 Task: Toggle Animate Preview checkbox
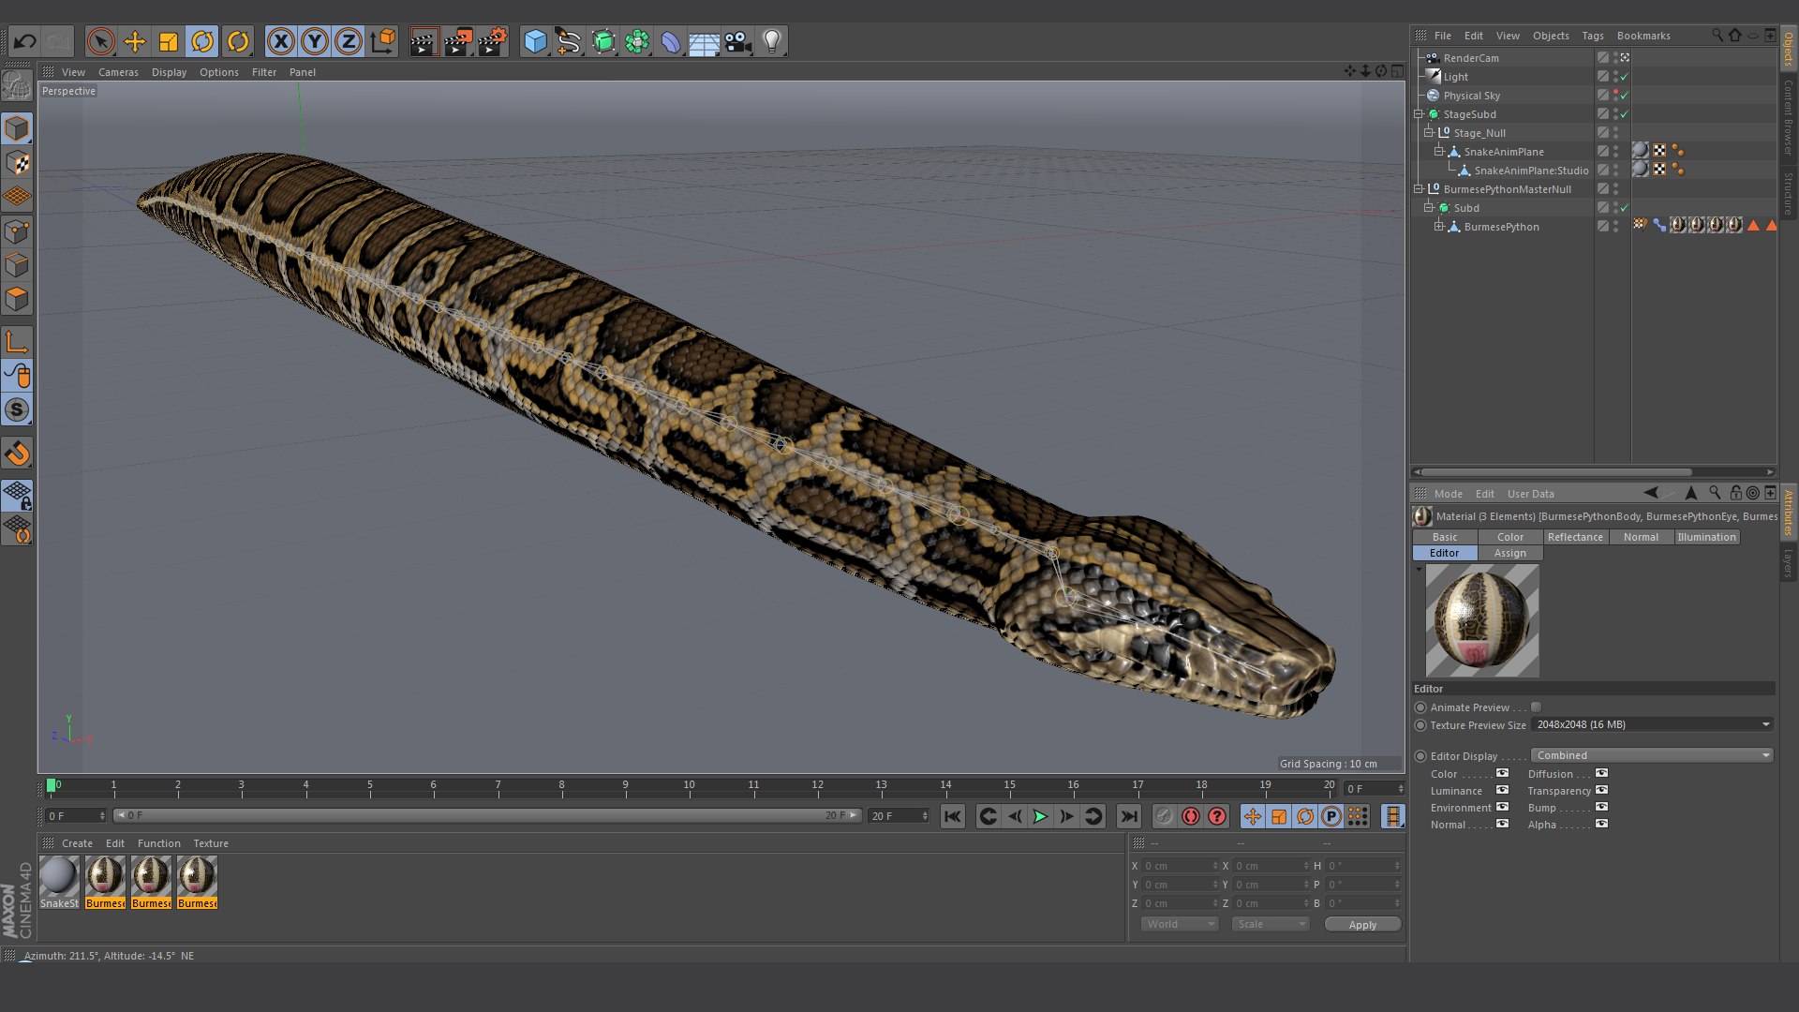(x=1536, y=707)
